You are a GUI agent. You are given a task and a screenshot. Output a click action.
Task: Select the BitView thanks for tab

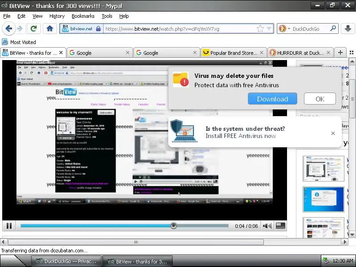pos(33,53)
